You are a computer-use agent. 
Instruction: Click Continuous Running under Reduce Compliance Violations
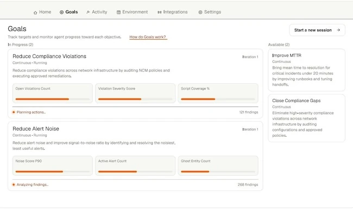point(30,63)
